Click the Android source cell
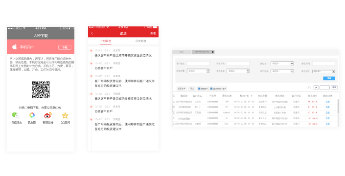345x176 pixels. (227, 113)
